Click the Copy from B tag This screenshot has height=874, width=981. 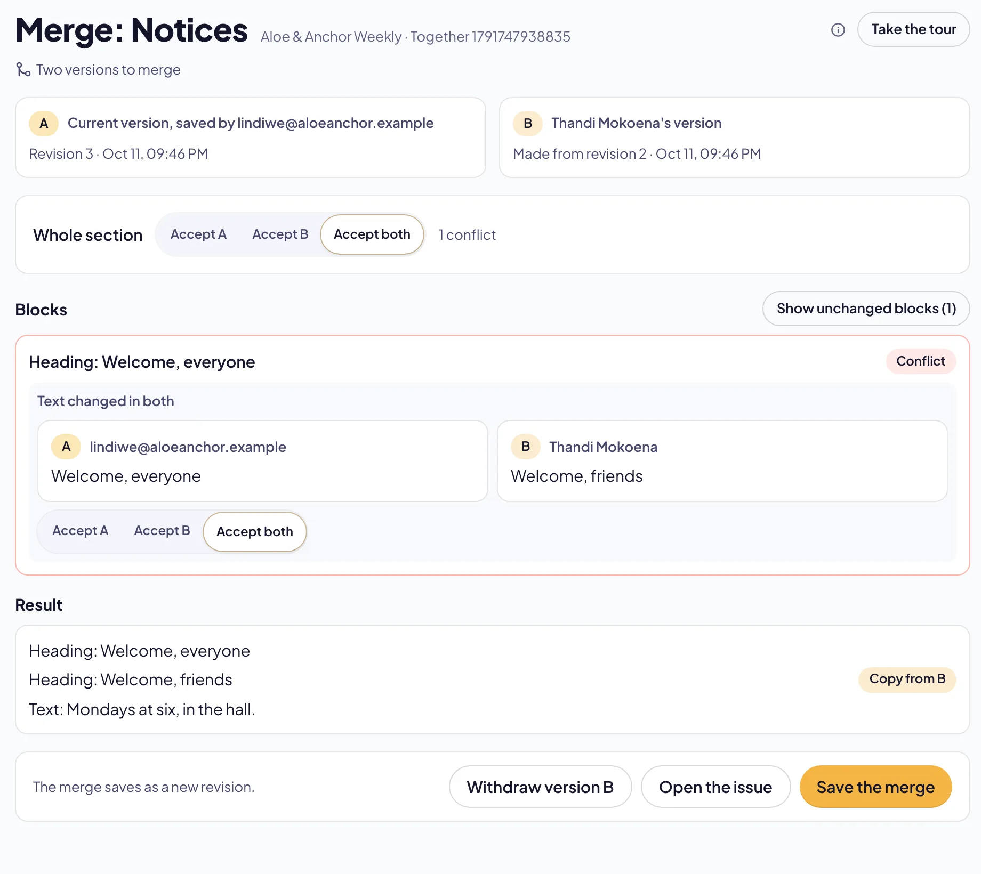[907, 679]
